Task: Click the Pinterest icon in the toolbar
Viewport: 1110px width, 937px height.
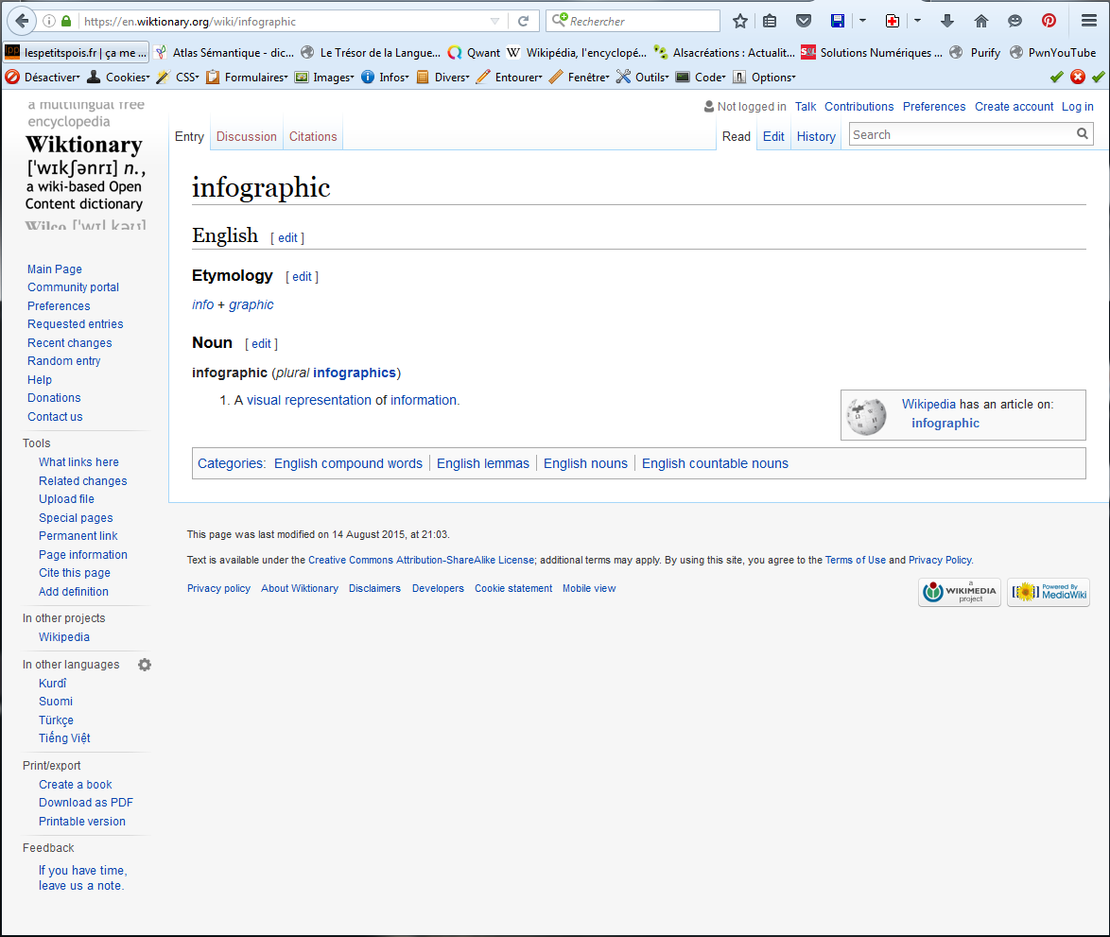Action: tap(1049, 21)
